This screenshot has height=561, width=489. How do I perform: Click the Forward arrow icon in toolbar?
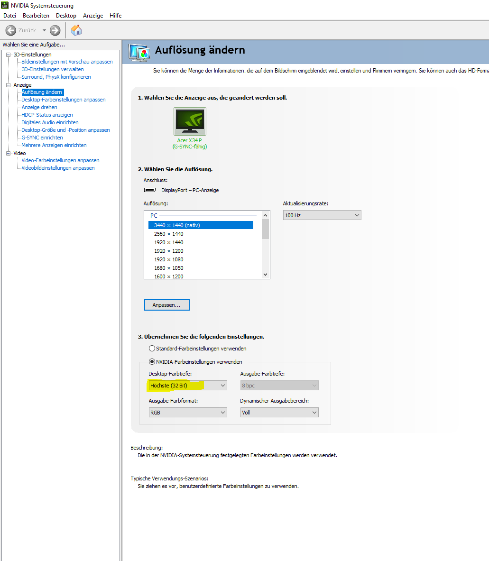[55, 30]
